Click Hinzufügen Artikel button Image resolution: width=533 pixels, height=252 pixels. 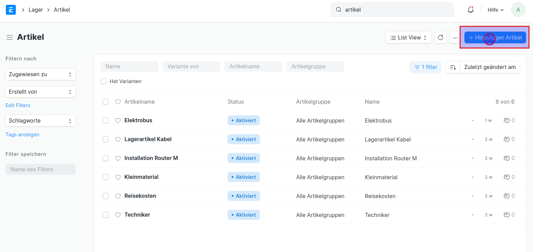click(495, 37)
